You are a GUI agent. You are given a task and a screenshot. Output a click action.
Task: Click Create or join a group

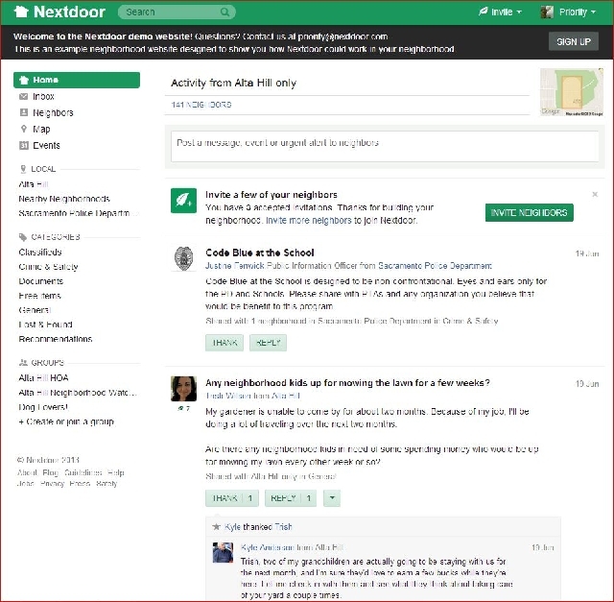pos(66,421)
